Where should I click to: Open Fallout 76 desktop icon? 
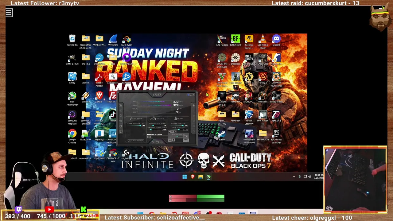coord(249,78)
